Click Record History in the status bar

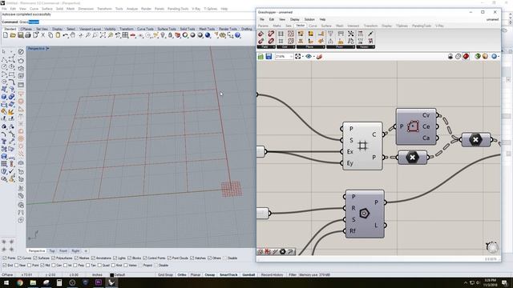(272, 274)
